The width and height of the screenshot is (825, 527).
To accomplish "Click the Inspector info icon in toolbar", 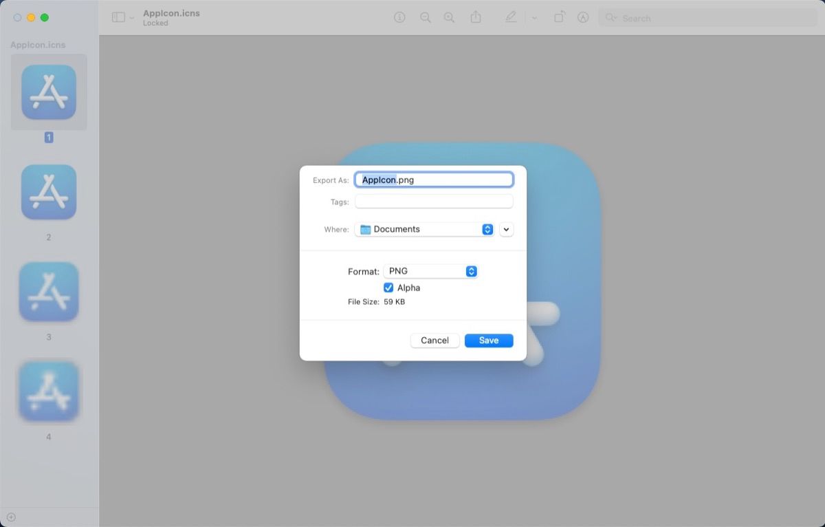I will pos(399,17).
